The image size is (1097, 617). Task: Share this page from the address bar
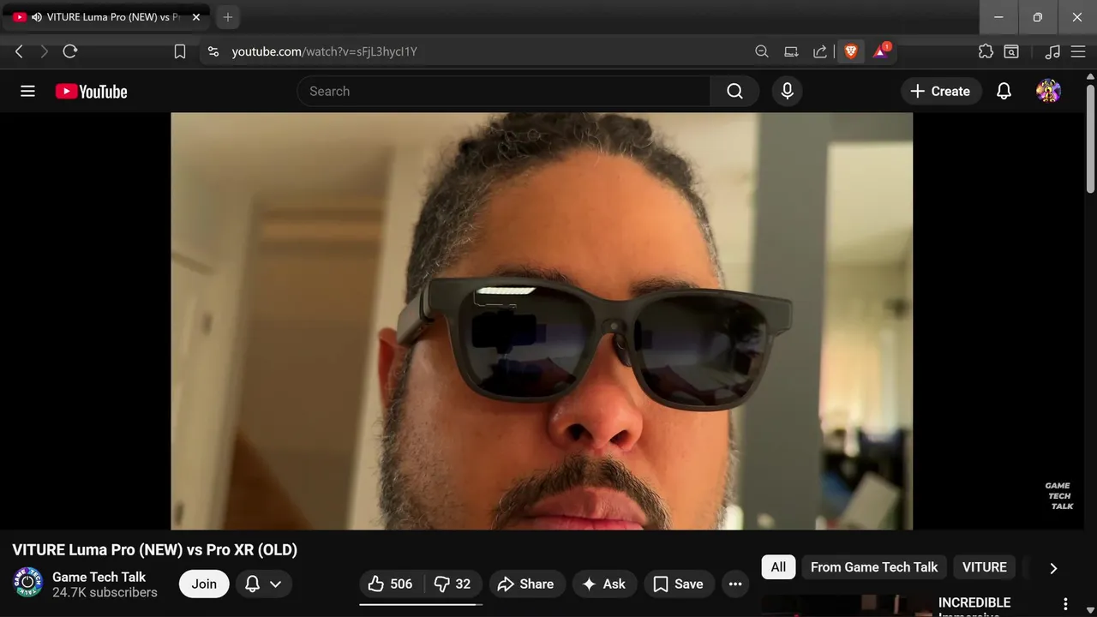pos(820,51)
